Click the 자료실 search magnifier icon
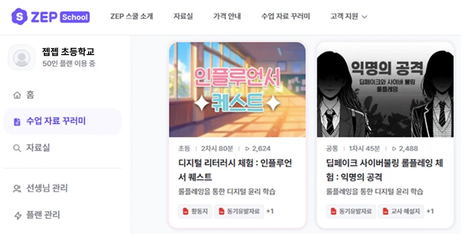Viewport: 461px width, 234px height. point(17,148)
